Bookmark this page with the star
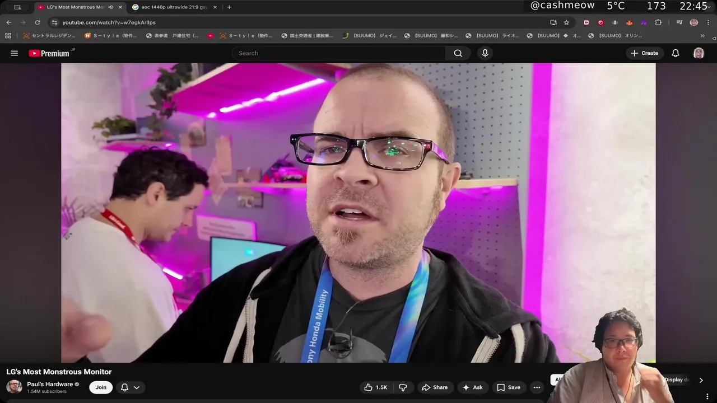The height and width of the screenshot is (403, 717). pos(566,22)
